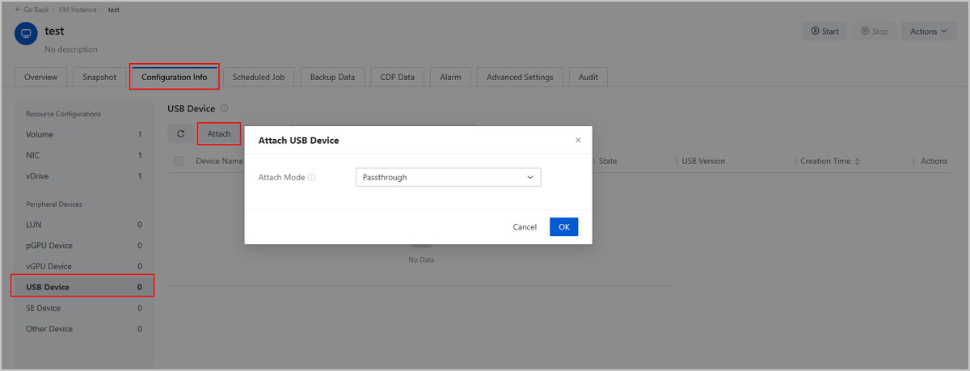Click the blue VM instance monitor icon

tap(26, 35)
